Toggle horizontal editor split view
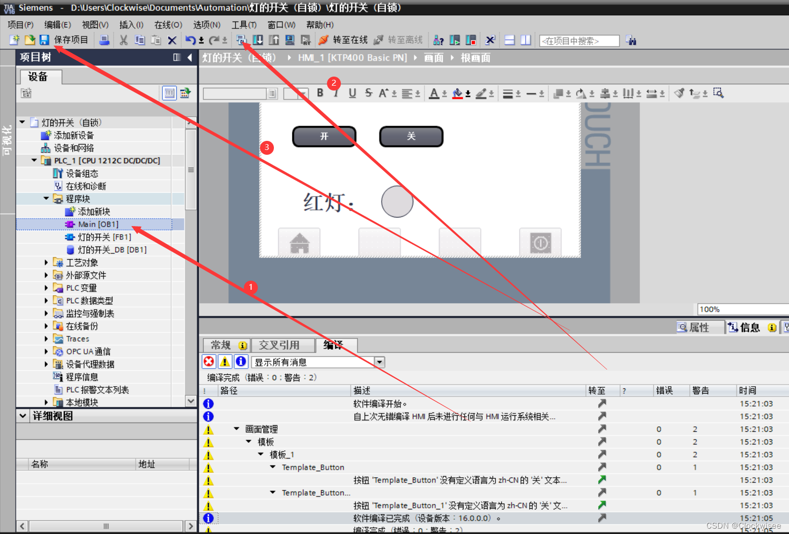 [x=510, y=40]
